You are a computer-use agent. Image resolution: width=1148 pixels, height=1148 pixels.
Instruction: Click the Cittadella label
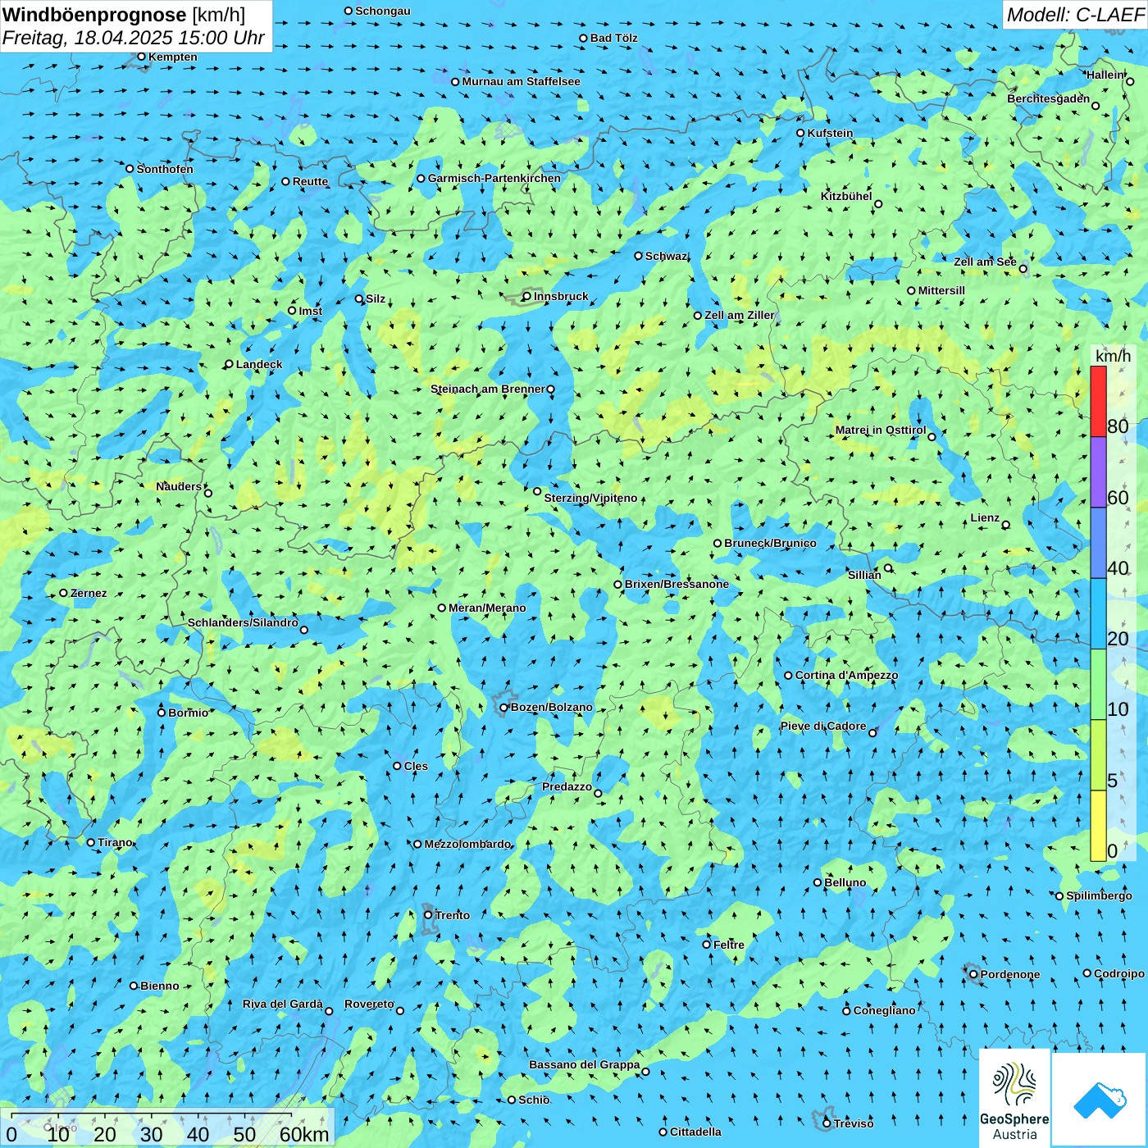pos(695,1132)
